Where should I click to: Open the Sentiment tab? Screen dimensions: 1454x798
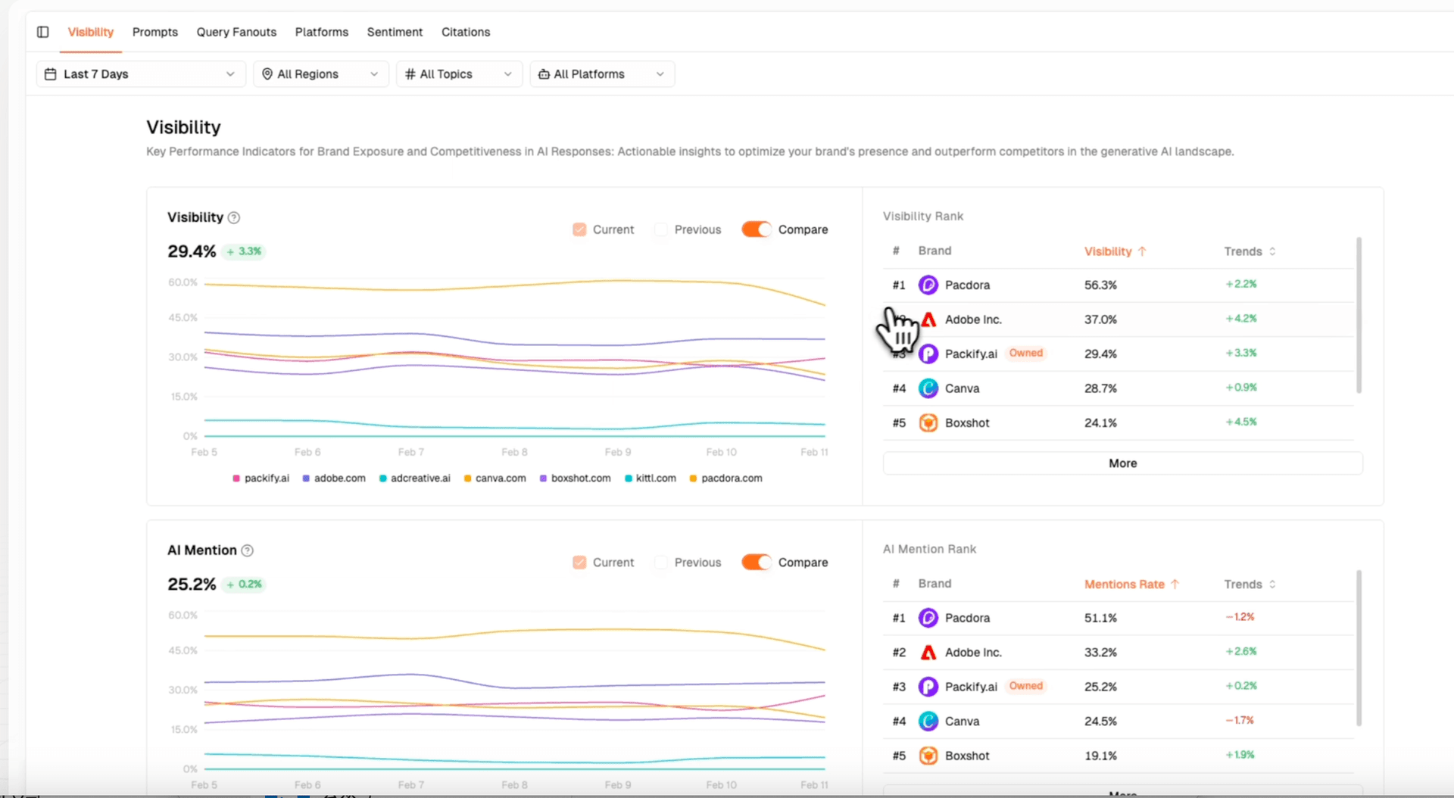(395, 32)
